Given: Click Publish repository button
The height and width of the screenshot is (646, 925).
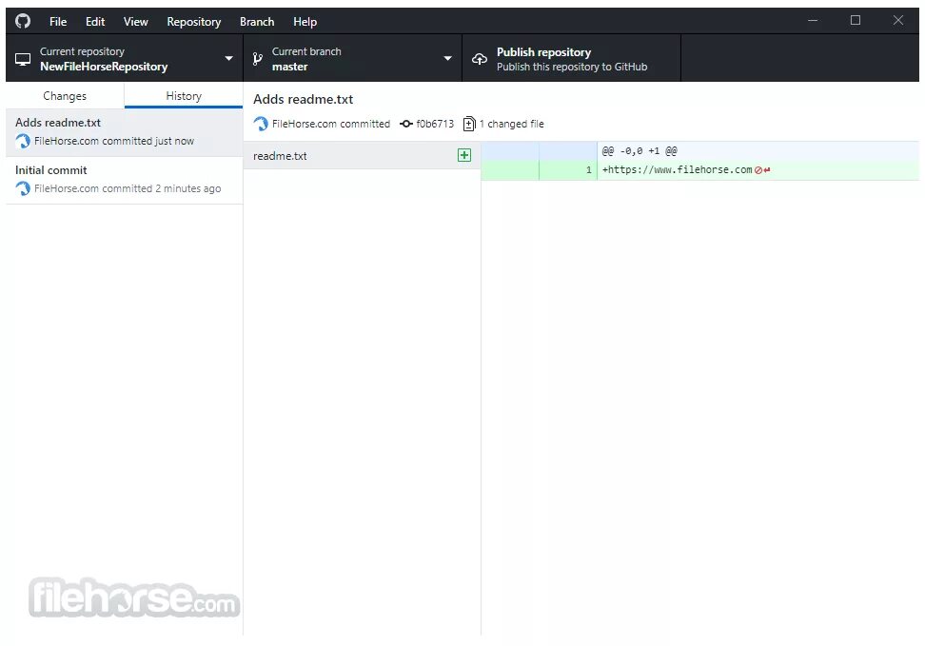Looking at the screenshot, I should click(x=571, y=58).
